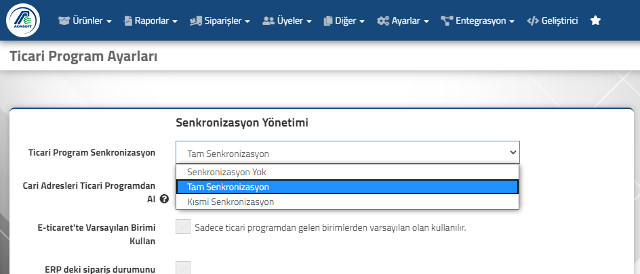Expand the Entegrasyon dropdown menu
The image size is (640, 274).
[x=477, y=21]
